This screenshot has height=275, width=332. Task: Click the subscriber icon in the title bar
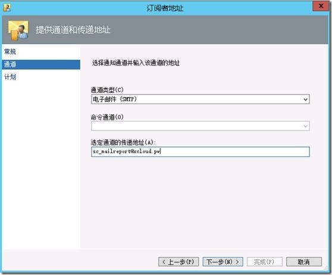7,8
